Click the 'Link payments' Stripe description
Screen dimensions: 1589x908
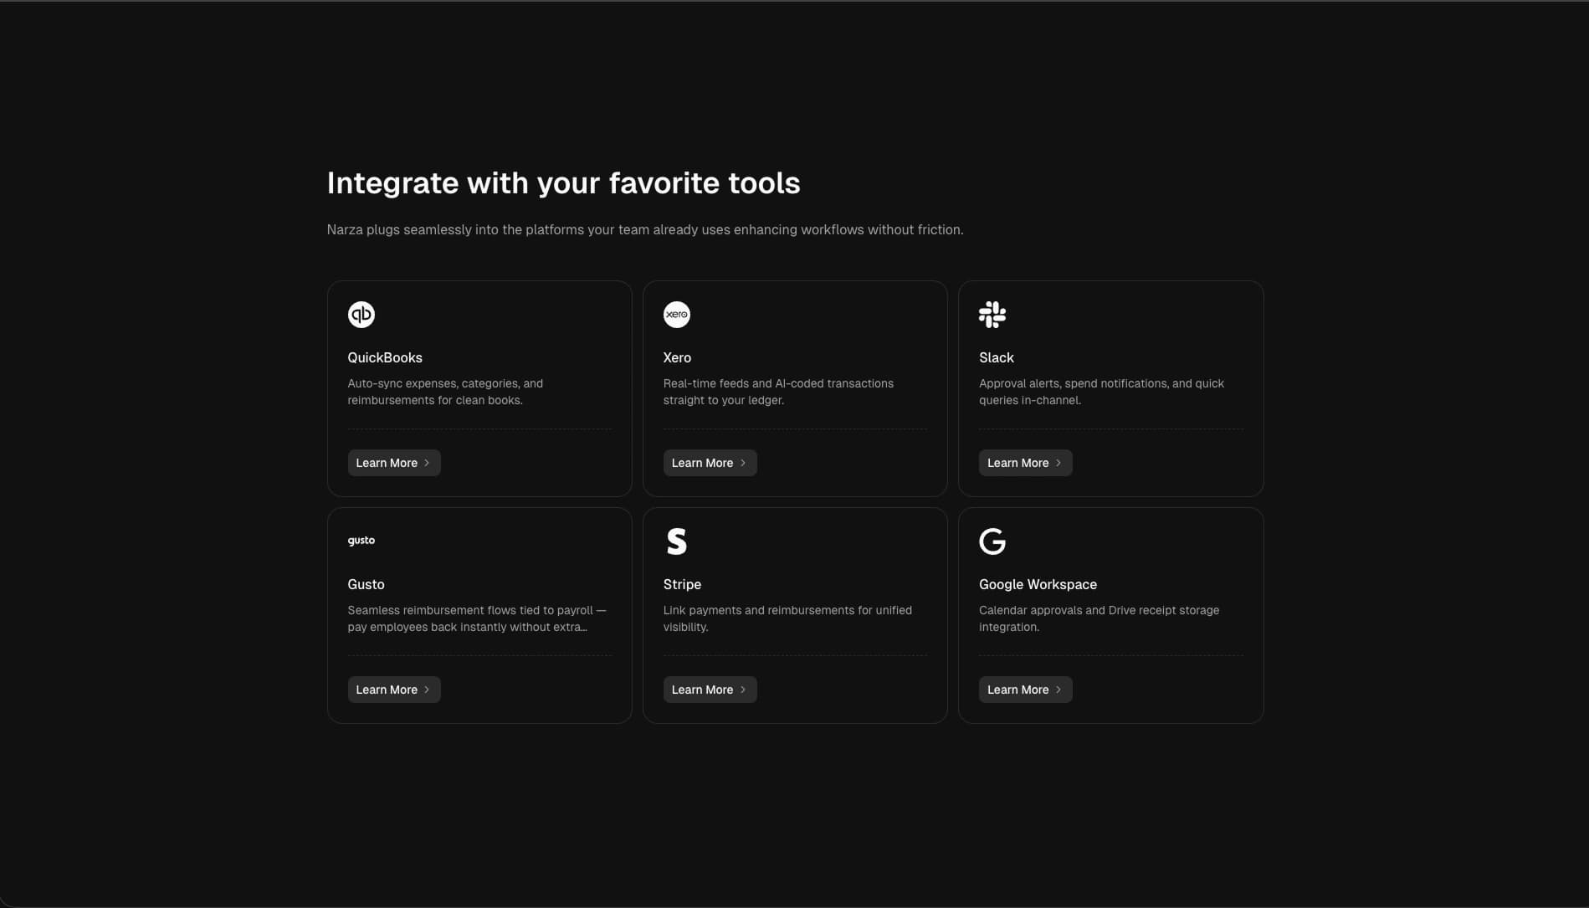click(x=787, y=618)
